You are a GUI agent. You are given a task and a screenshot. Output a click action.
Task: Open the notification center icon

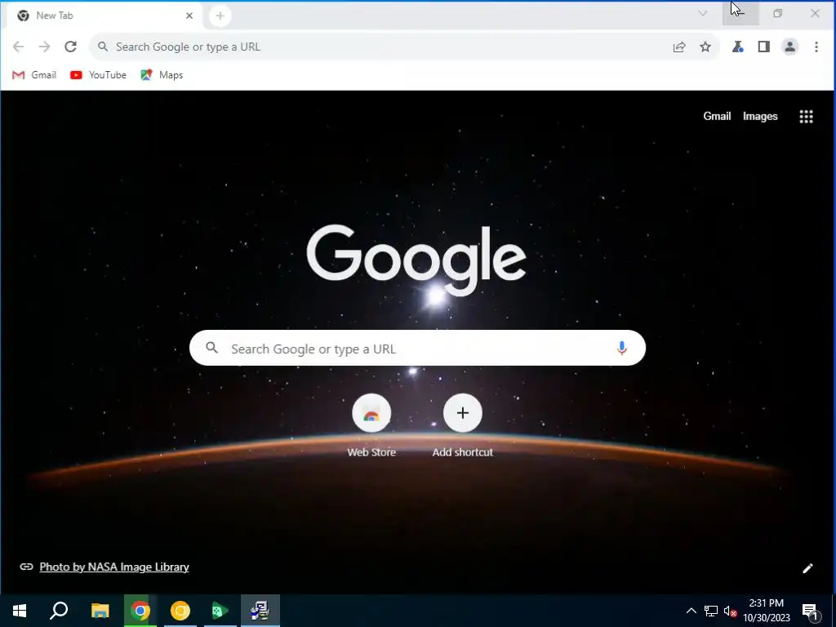[810, 611]
